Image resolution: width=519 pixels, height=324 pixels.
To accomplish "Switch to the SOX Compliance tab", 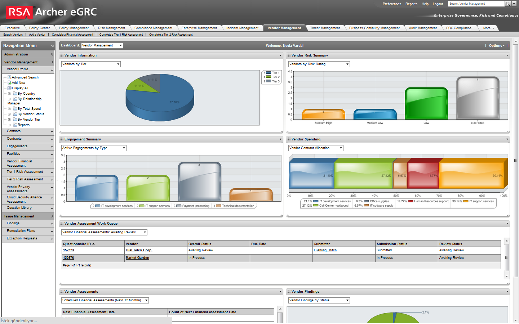I will point(458,28).
